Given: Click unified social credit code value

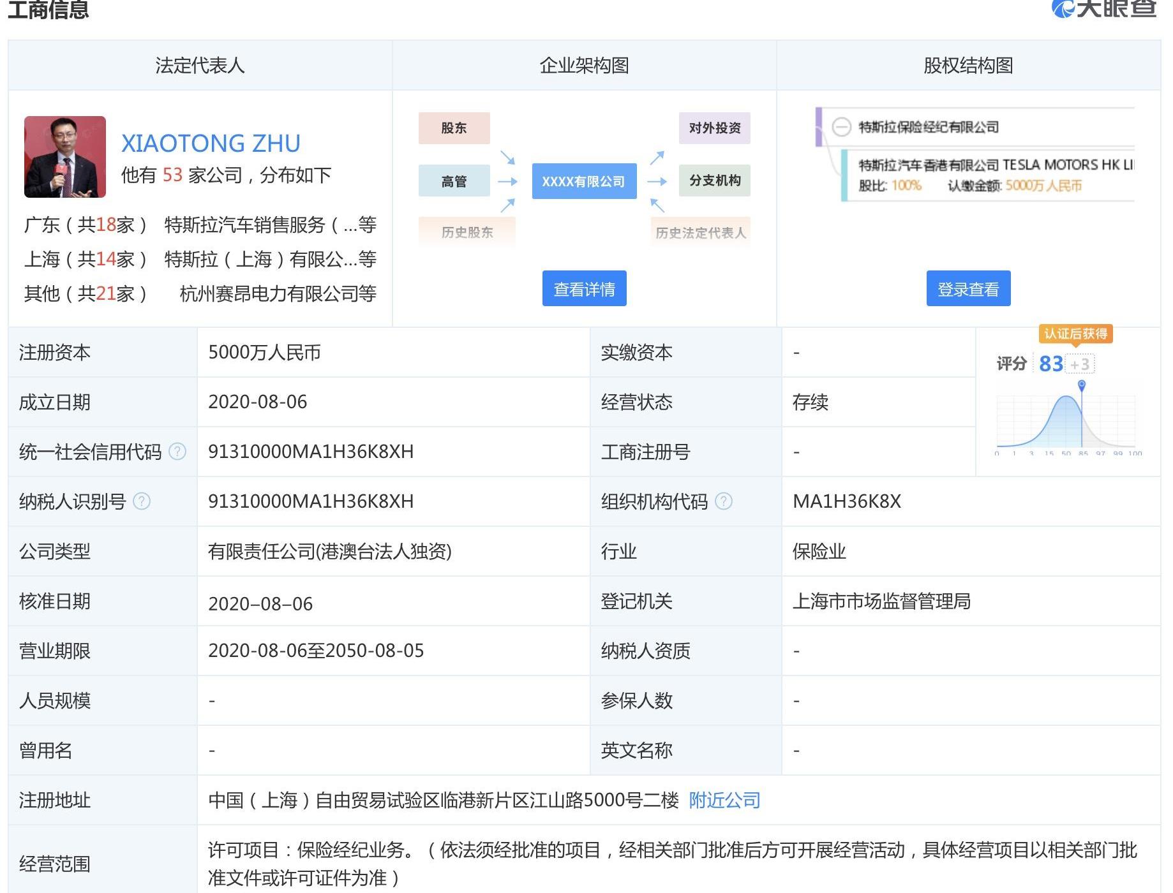Looking at the screenshot, I should (311, 452).
